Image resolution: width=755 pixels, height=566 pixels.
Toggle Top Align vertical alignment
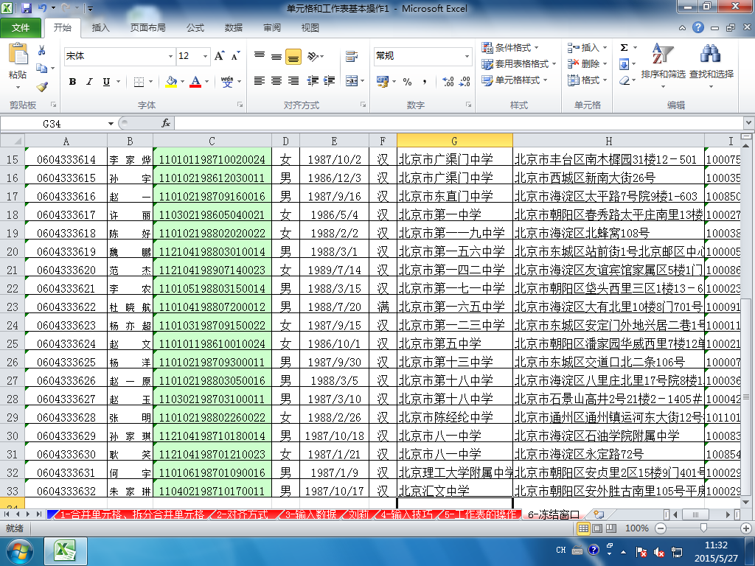tap(260, 56)
